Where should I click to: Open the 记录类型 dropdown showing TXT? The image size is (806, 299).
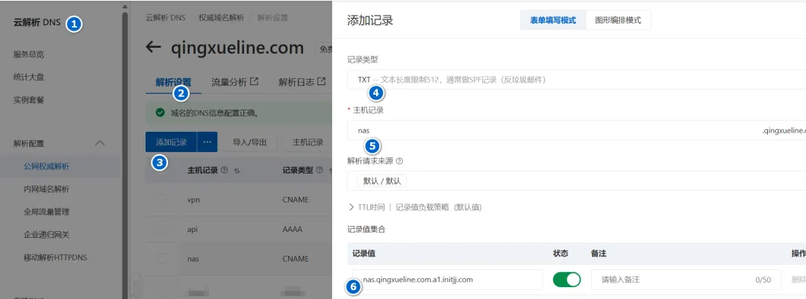click(576, 80)
